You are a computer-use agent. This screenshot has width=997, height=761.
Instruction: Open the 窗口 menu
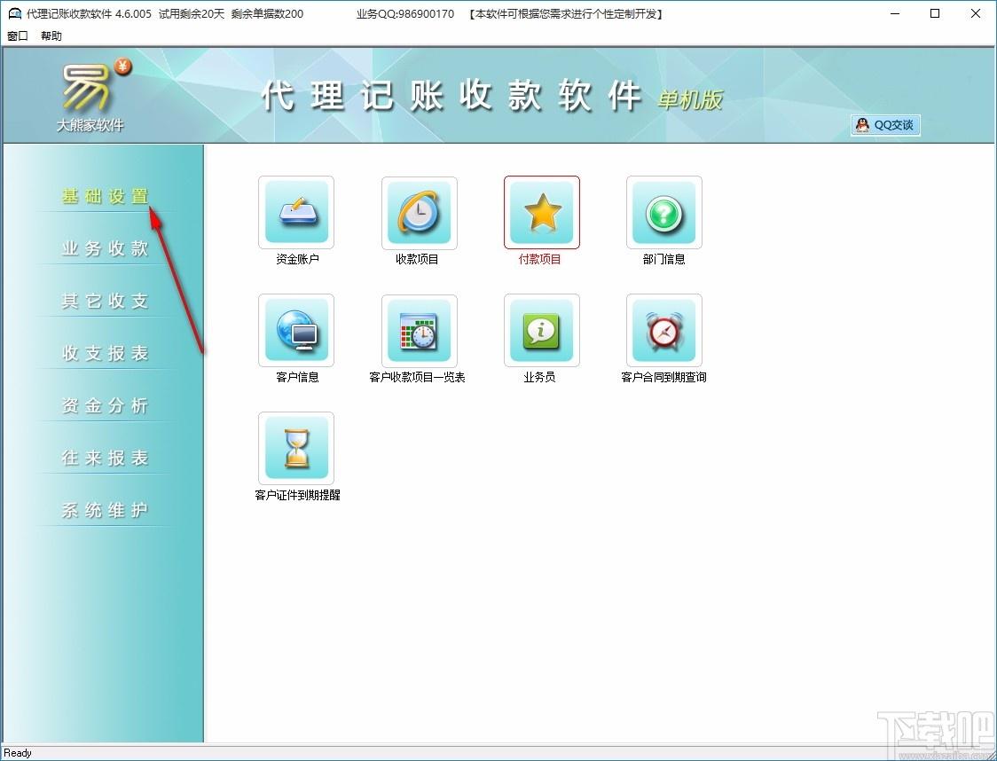[x=17, y=35]
